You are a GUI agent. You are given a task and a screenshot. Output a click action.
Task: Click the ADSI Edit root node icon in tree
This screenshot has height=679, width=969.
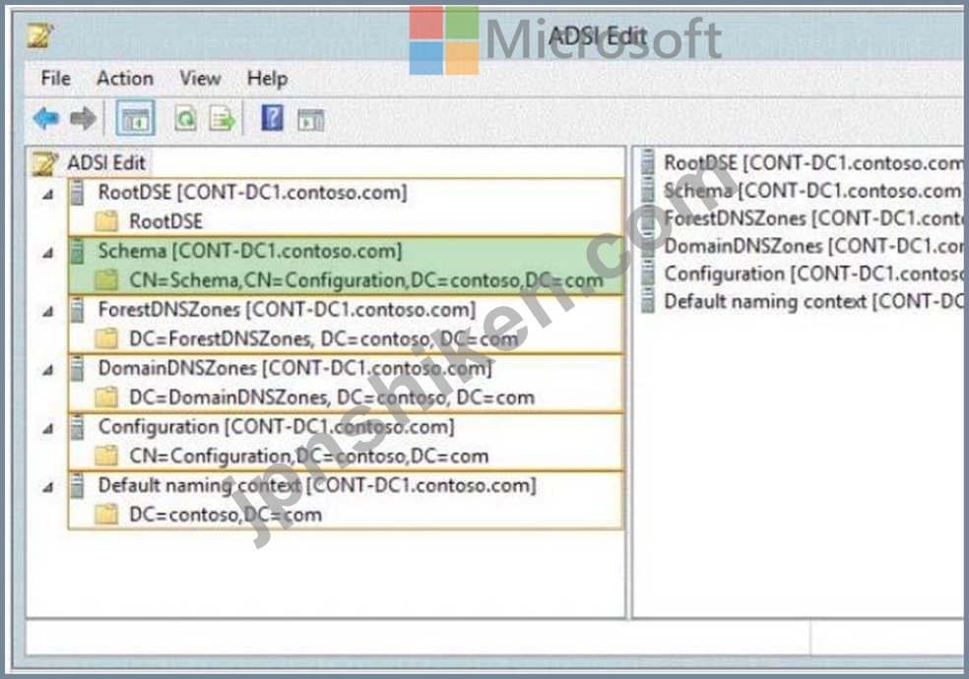click(45, 163)
